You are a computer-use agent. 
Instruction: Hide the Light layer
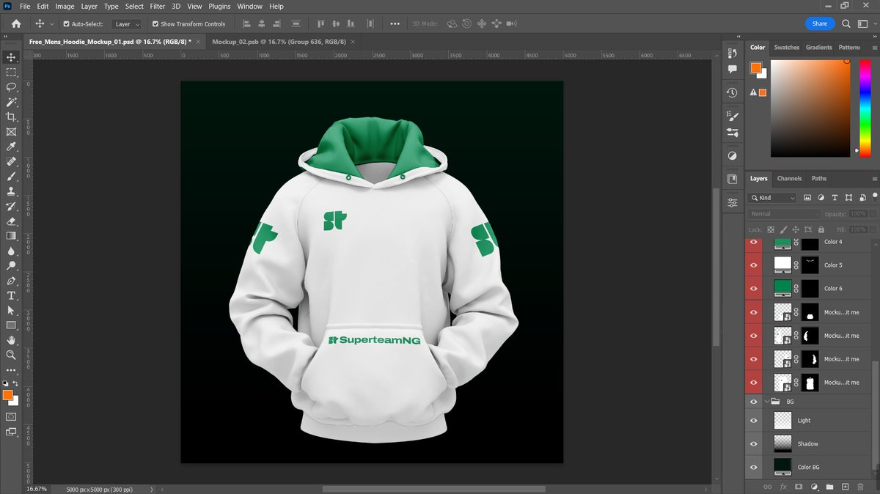click(753, 421)
